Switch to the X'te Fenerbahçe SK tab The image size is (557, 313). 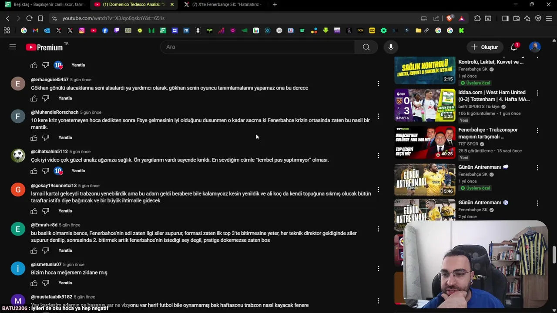tap(223, 4)
